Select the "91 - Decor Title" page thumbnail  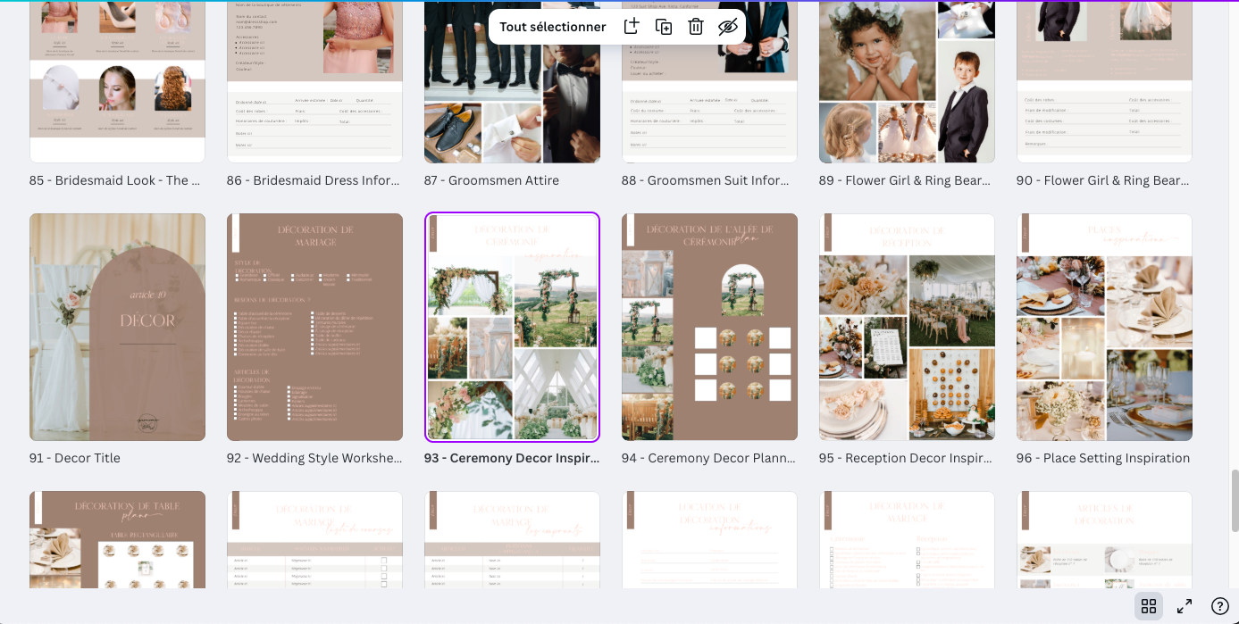117,327
